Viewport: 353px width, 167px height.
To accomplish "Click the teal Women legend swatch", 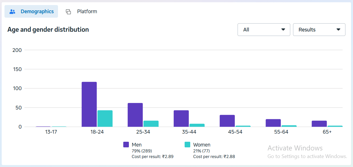I will pyautogui.click(x=187, y=145).
